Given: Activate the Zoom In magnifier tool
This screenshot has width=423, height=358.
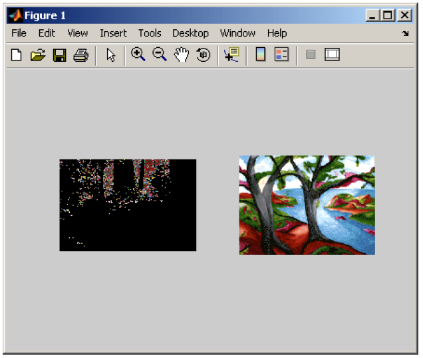Looking at the screenshot, I should (x=138, y=54).
